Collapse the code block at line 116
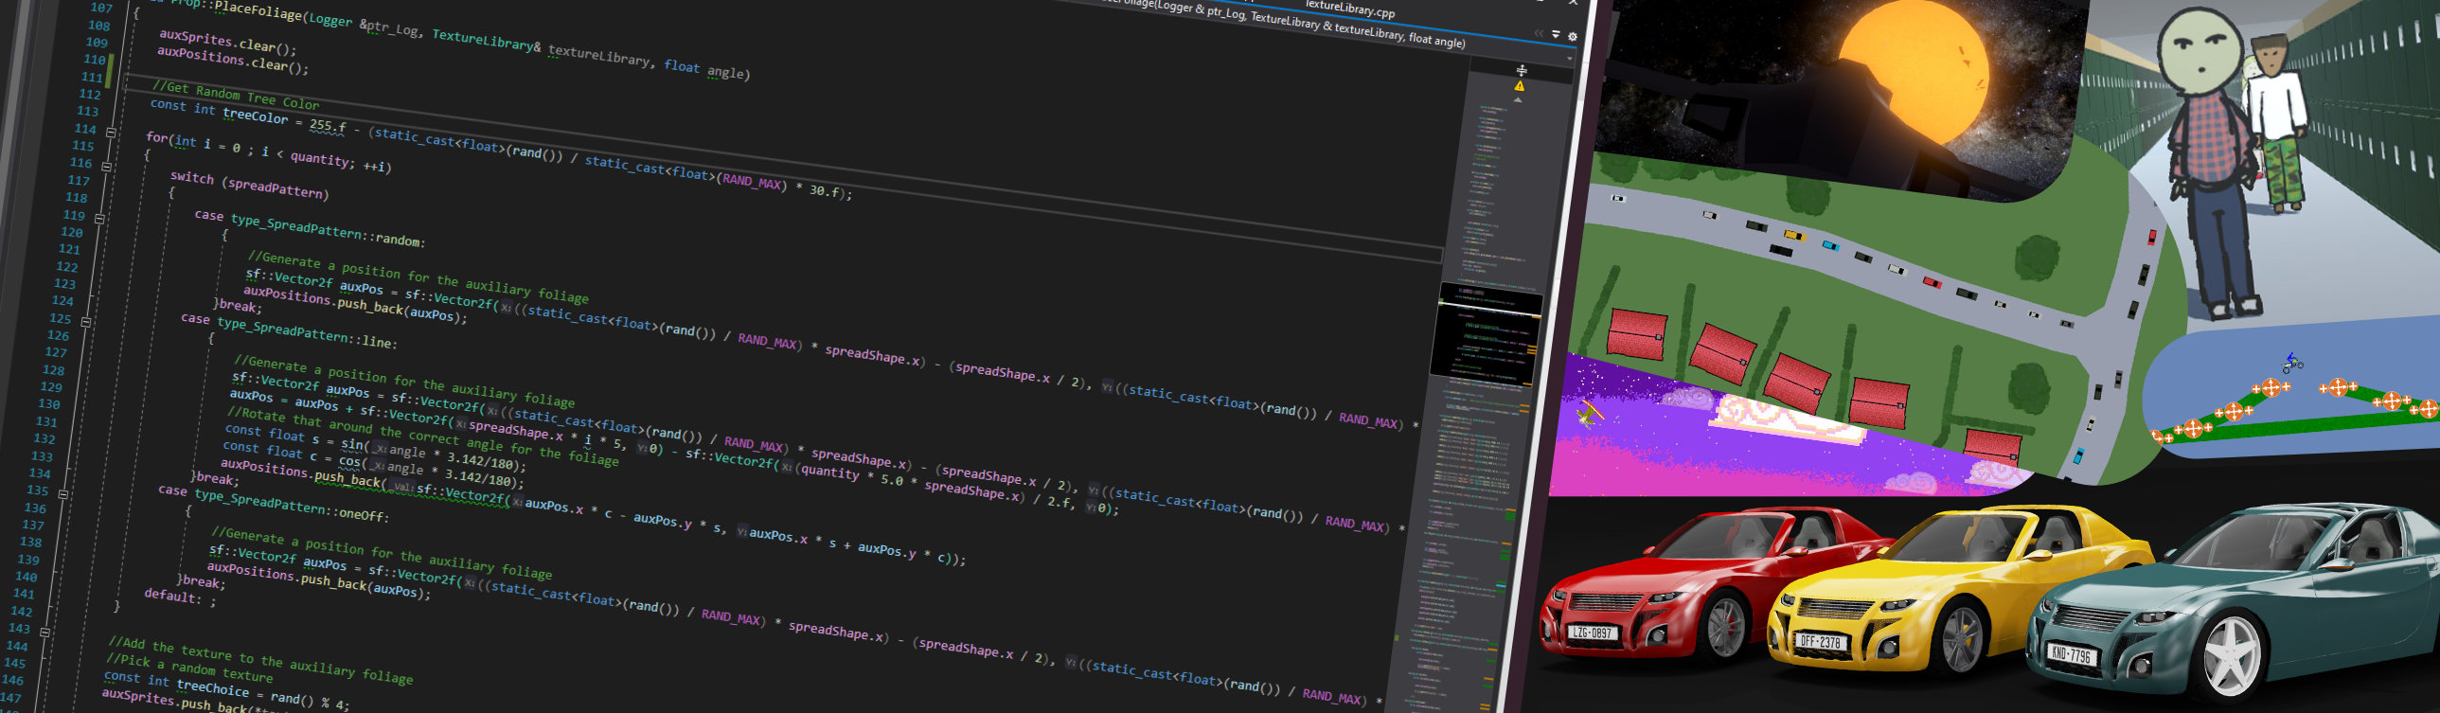The image size is (2440, 713). tap(106, 167)
